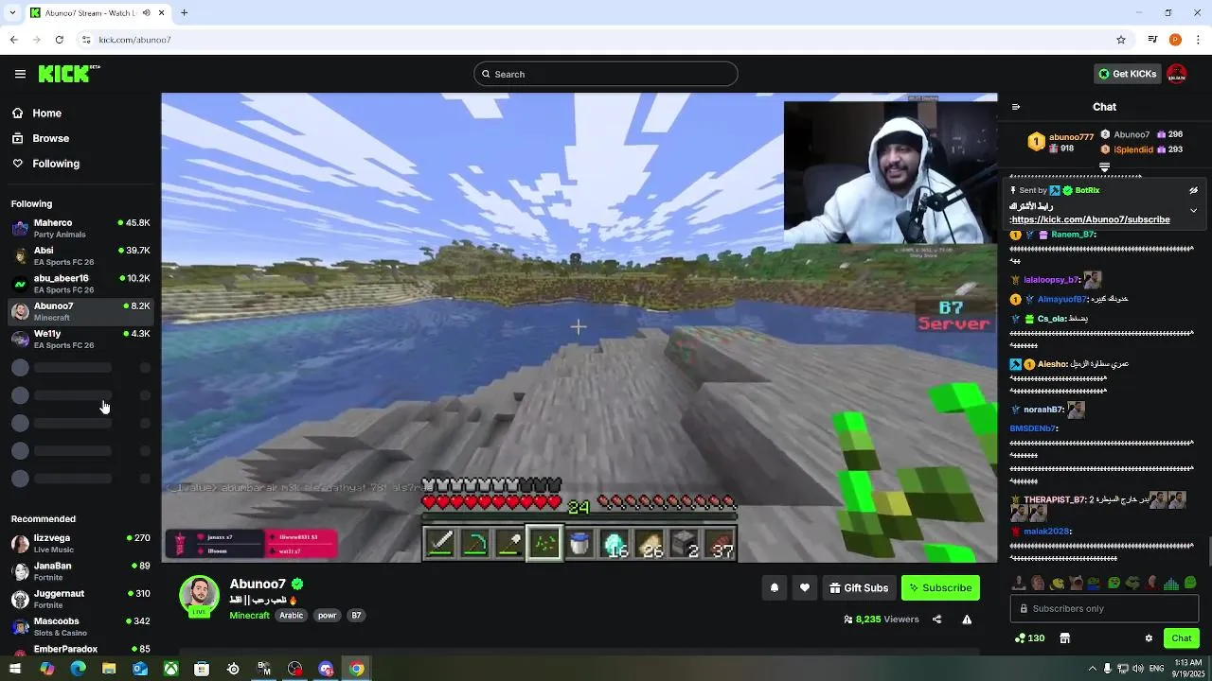
Task: Open the user profile avatar menu
Action: point(1177,74)
